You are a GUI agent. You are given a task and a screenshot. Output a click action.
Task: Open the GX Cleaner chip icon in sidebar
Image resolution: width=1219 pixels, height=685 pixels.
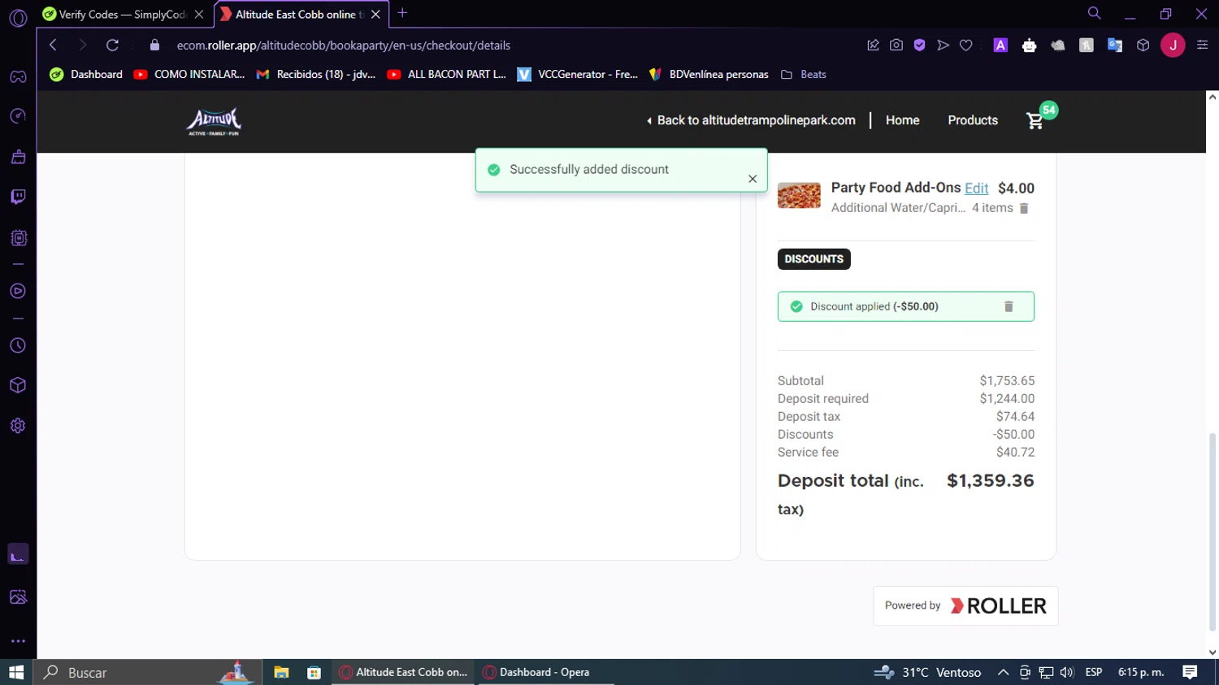click(18, 238)
